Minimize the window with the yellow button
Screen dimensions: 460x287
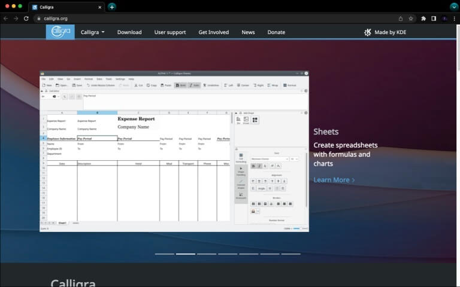pos(14,6)
